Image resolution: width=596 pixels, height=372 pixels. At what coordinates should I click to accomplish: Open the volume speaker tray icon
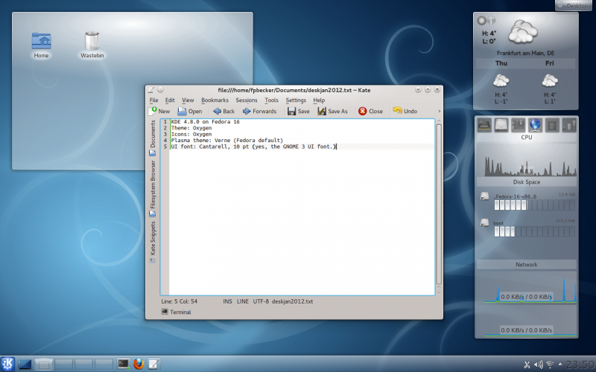pyautogui.click(x=538, y=365)
